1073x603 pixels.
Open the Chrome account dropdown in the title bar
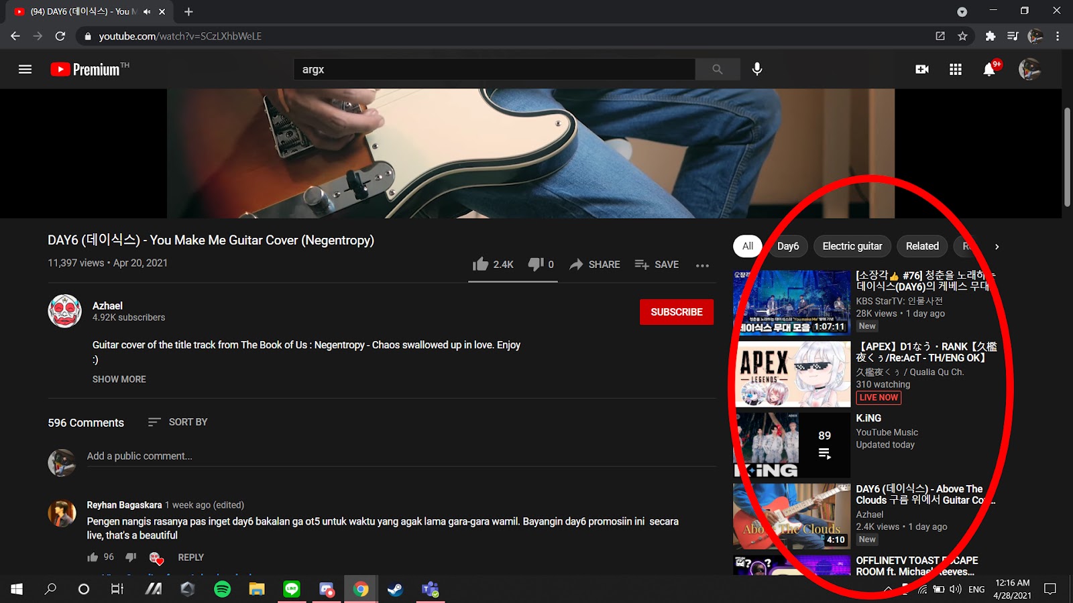tap(962, 11)
